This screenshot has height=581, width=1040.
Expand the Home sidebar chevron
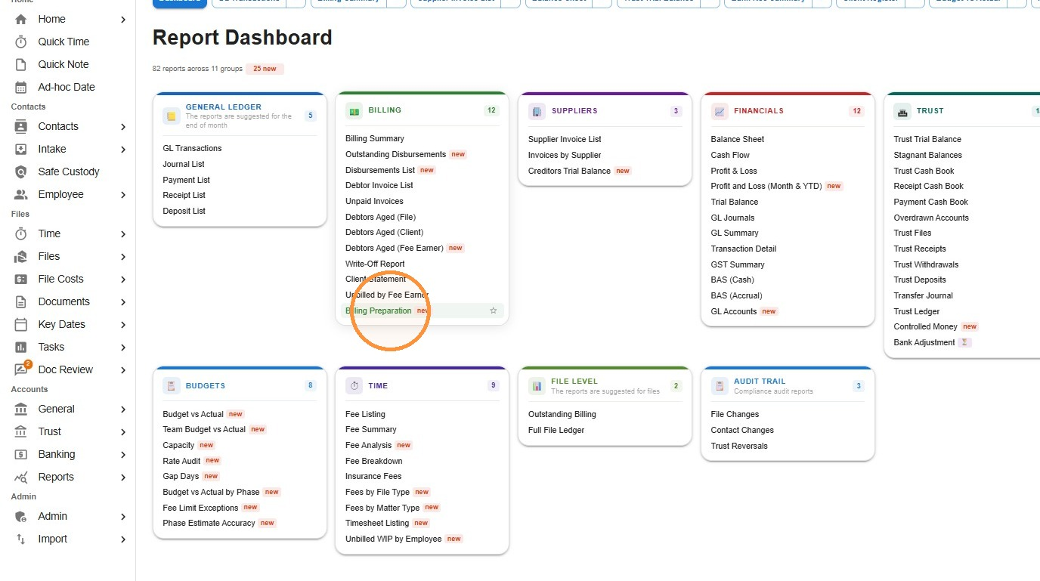(123, 19)
